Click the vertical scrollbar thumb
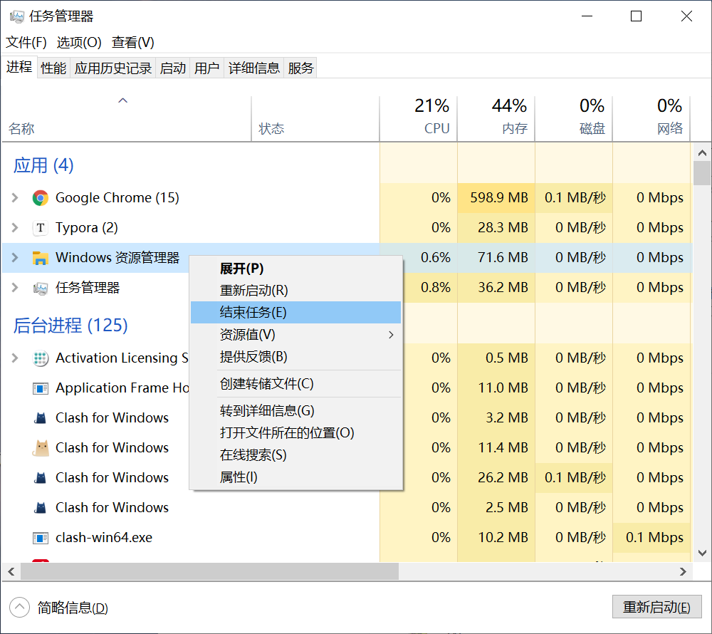This screenshot has width=712, height=634. 702,173
